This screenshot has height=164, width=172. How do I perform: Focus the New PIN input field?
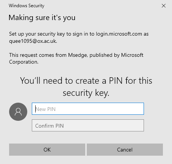(88, 109)
